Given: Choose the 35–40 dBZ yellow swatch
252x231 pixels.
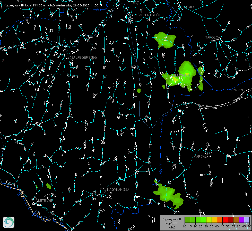Looking at the screenshot, I should 214,220.
